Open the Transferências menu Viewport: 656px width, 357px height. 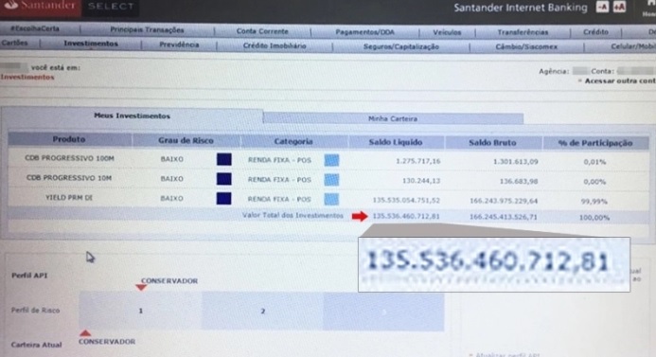coord(523,32)
